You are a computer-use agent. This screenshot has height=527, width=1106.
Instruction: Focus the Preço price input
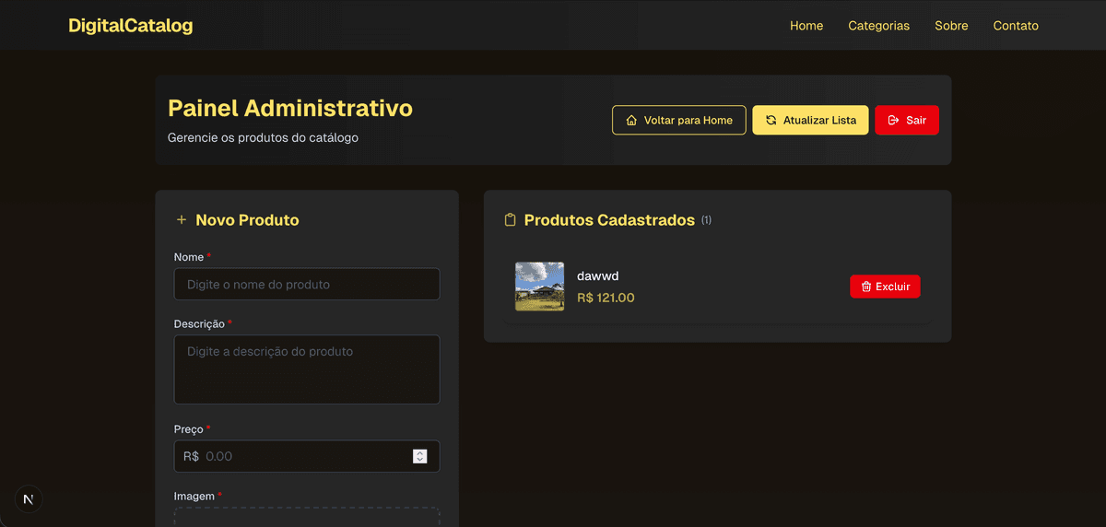coord(304,456)
